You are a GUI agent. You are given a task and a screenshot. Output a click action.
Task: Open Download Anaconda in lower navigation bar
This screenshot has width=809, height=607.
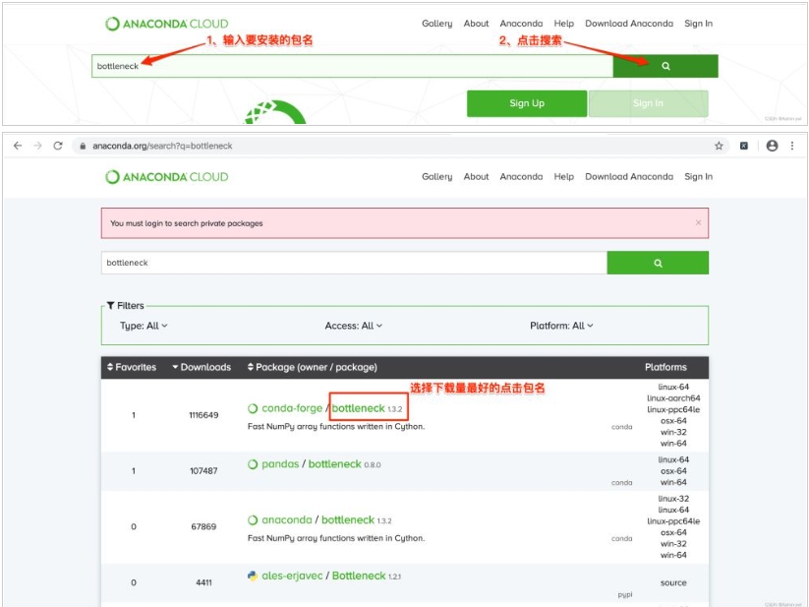pos(628,177)
